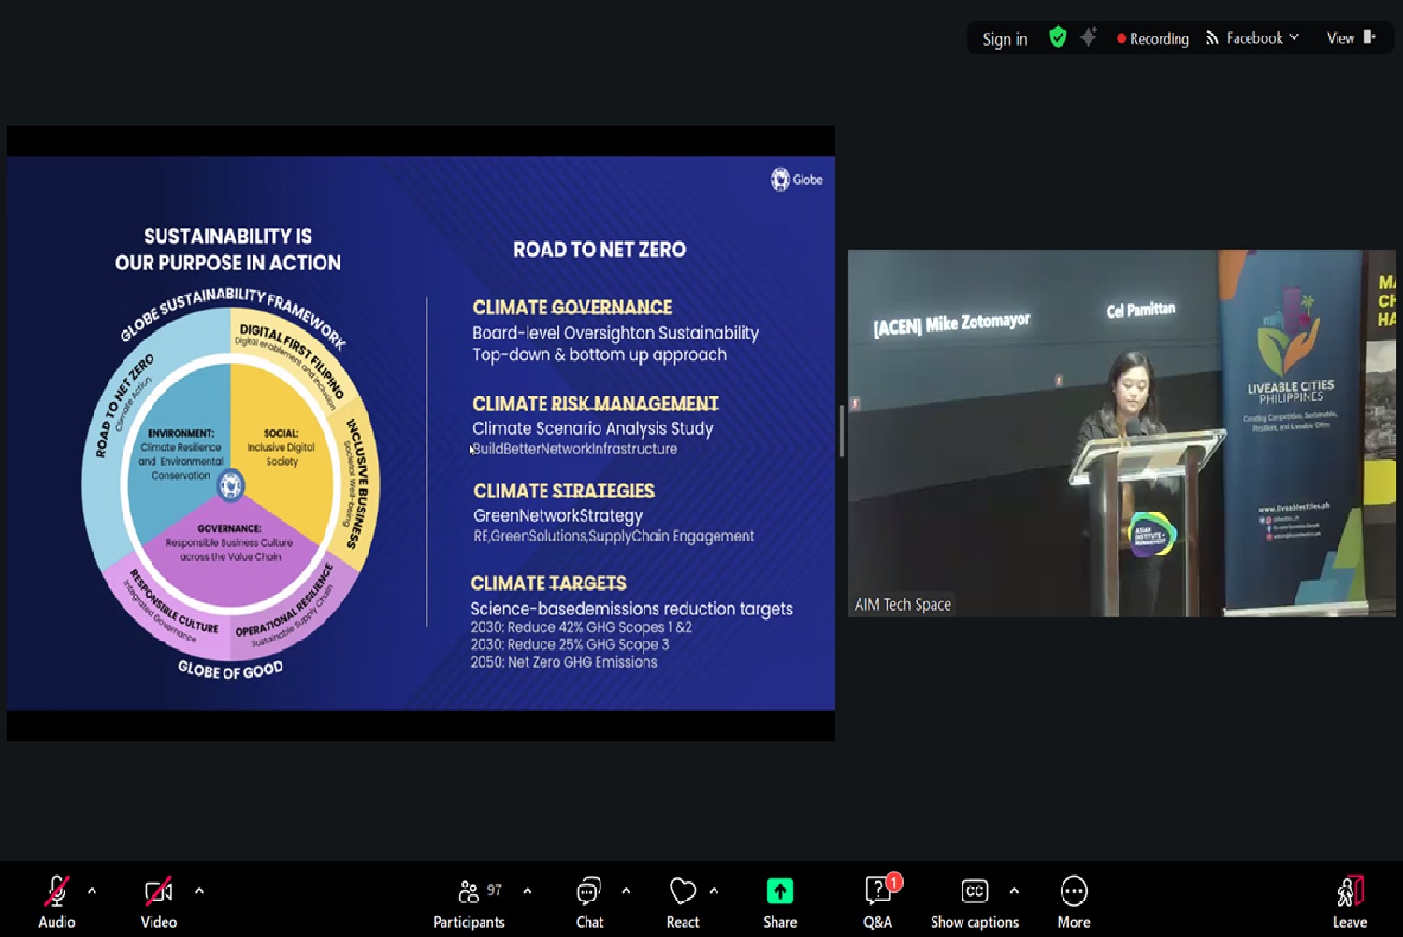Image resolution: width=1403 pixels, height=937 pixels.
Task: Click the divider handle between slide and video
Action: (x=842, y=431)
